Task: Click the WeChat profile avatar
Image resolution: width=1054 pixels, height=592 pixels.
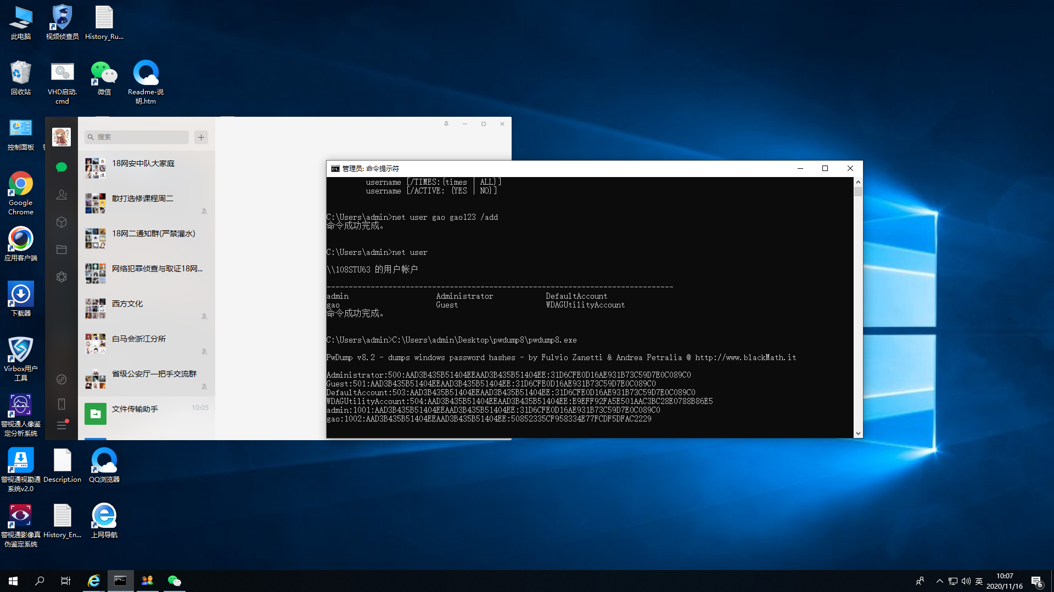Action: [61, 137]
